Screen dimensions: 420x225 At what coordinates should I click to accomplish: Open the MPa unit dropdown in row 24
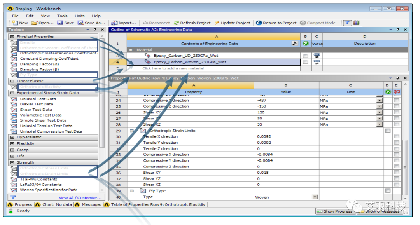pos(380,101)
